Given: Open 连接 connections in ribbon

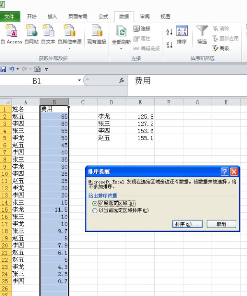Looking at the screenshot, I should pos(142,28).
